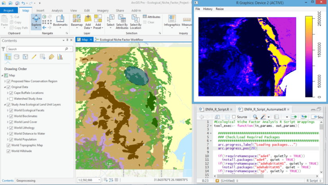The image size is (328, 185).
Task: Click the color ramp legend bar
Action: click(309, 57)
